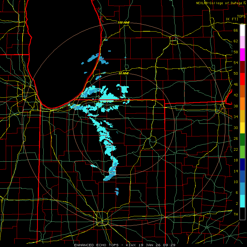Click the magenta swatch in the TOPS scale

[x=242, y=55]
